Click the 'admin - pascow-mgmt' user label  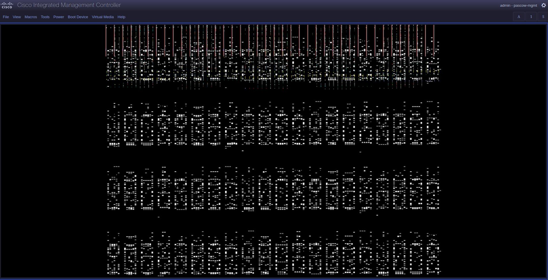(x=518, y=5)
